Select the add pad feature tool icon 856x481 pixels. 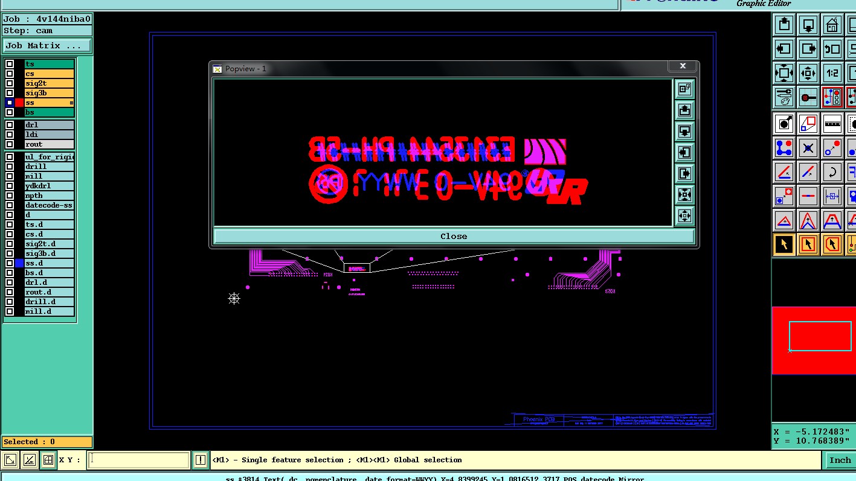784,124
